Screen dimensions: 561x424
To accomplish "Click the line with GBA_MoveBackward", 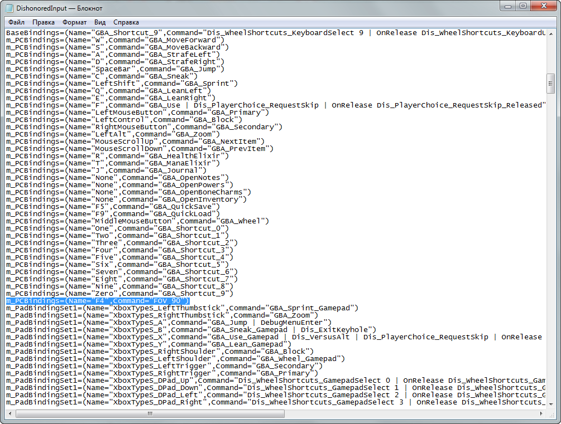I will [x=117, y=47].
